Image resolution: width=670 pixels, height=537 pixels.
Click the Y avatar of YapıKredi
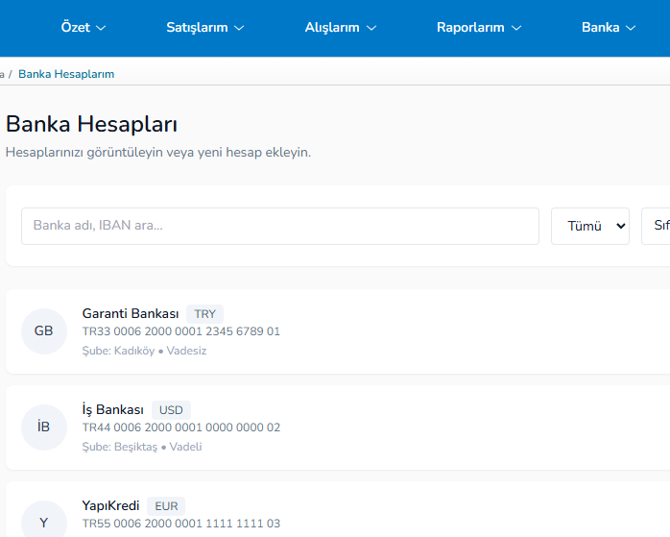[x=44, y=519]
